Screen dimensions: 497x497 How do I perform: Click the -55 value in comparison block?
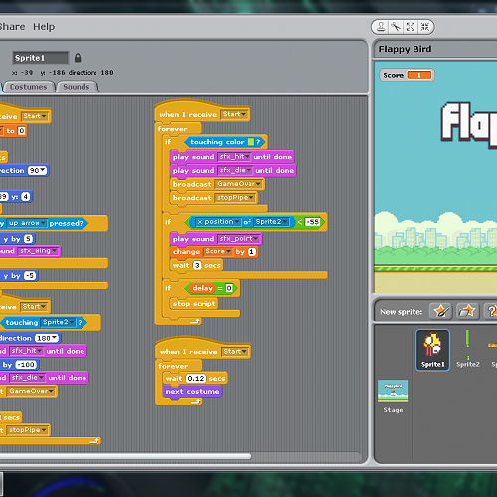coord(312,222)
